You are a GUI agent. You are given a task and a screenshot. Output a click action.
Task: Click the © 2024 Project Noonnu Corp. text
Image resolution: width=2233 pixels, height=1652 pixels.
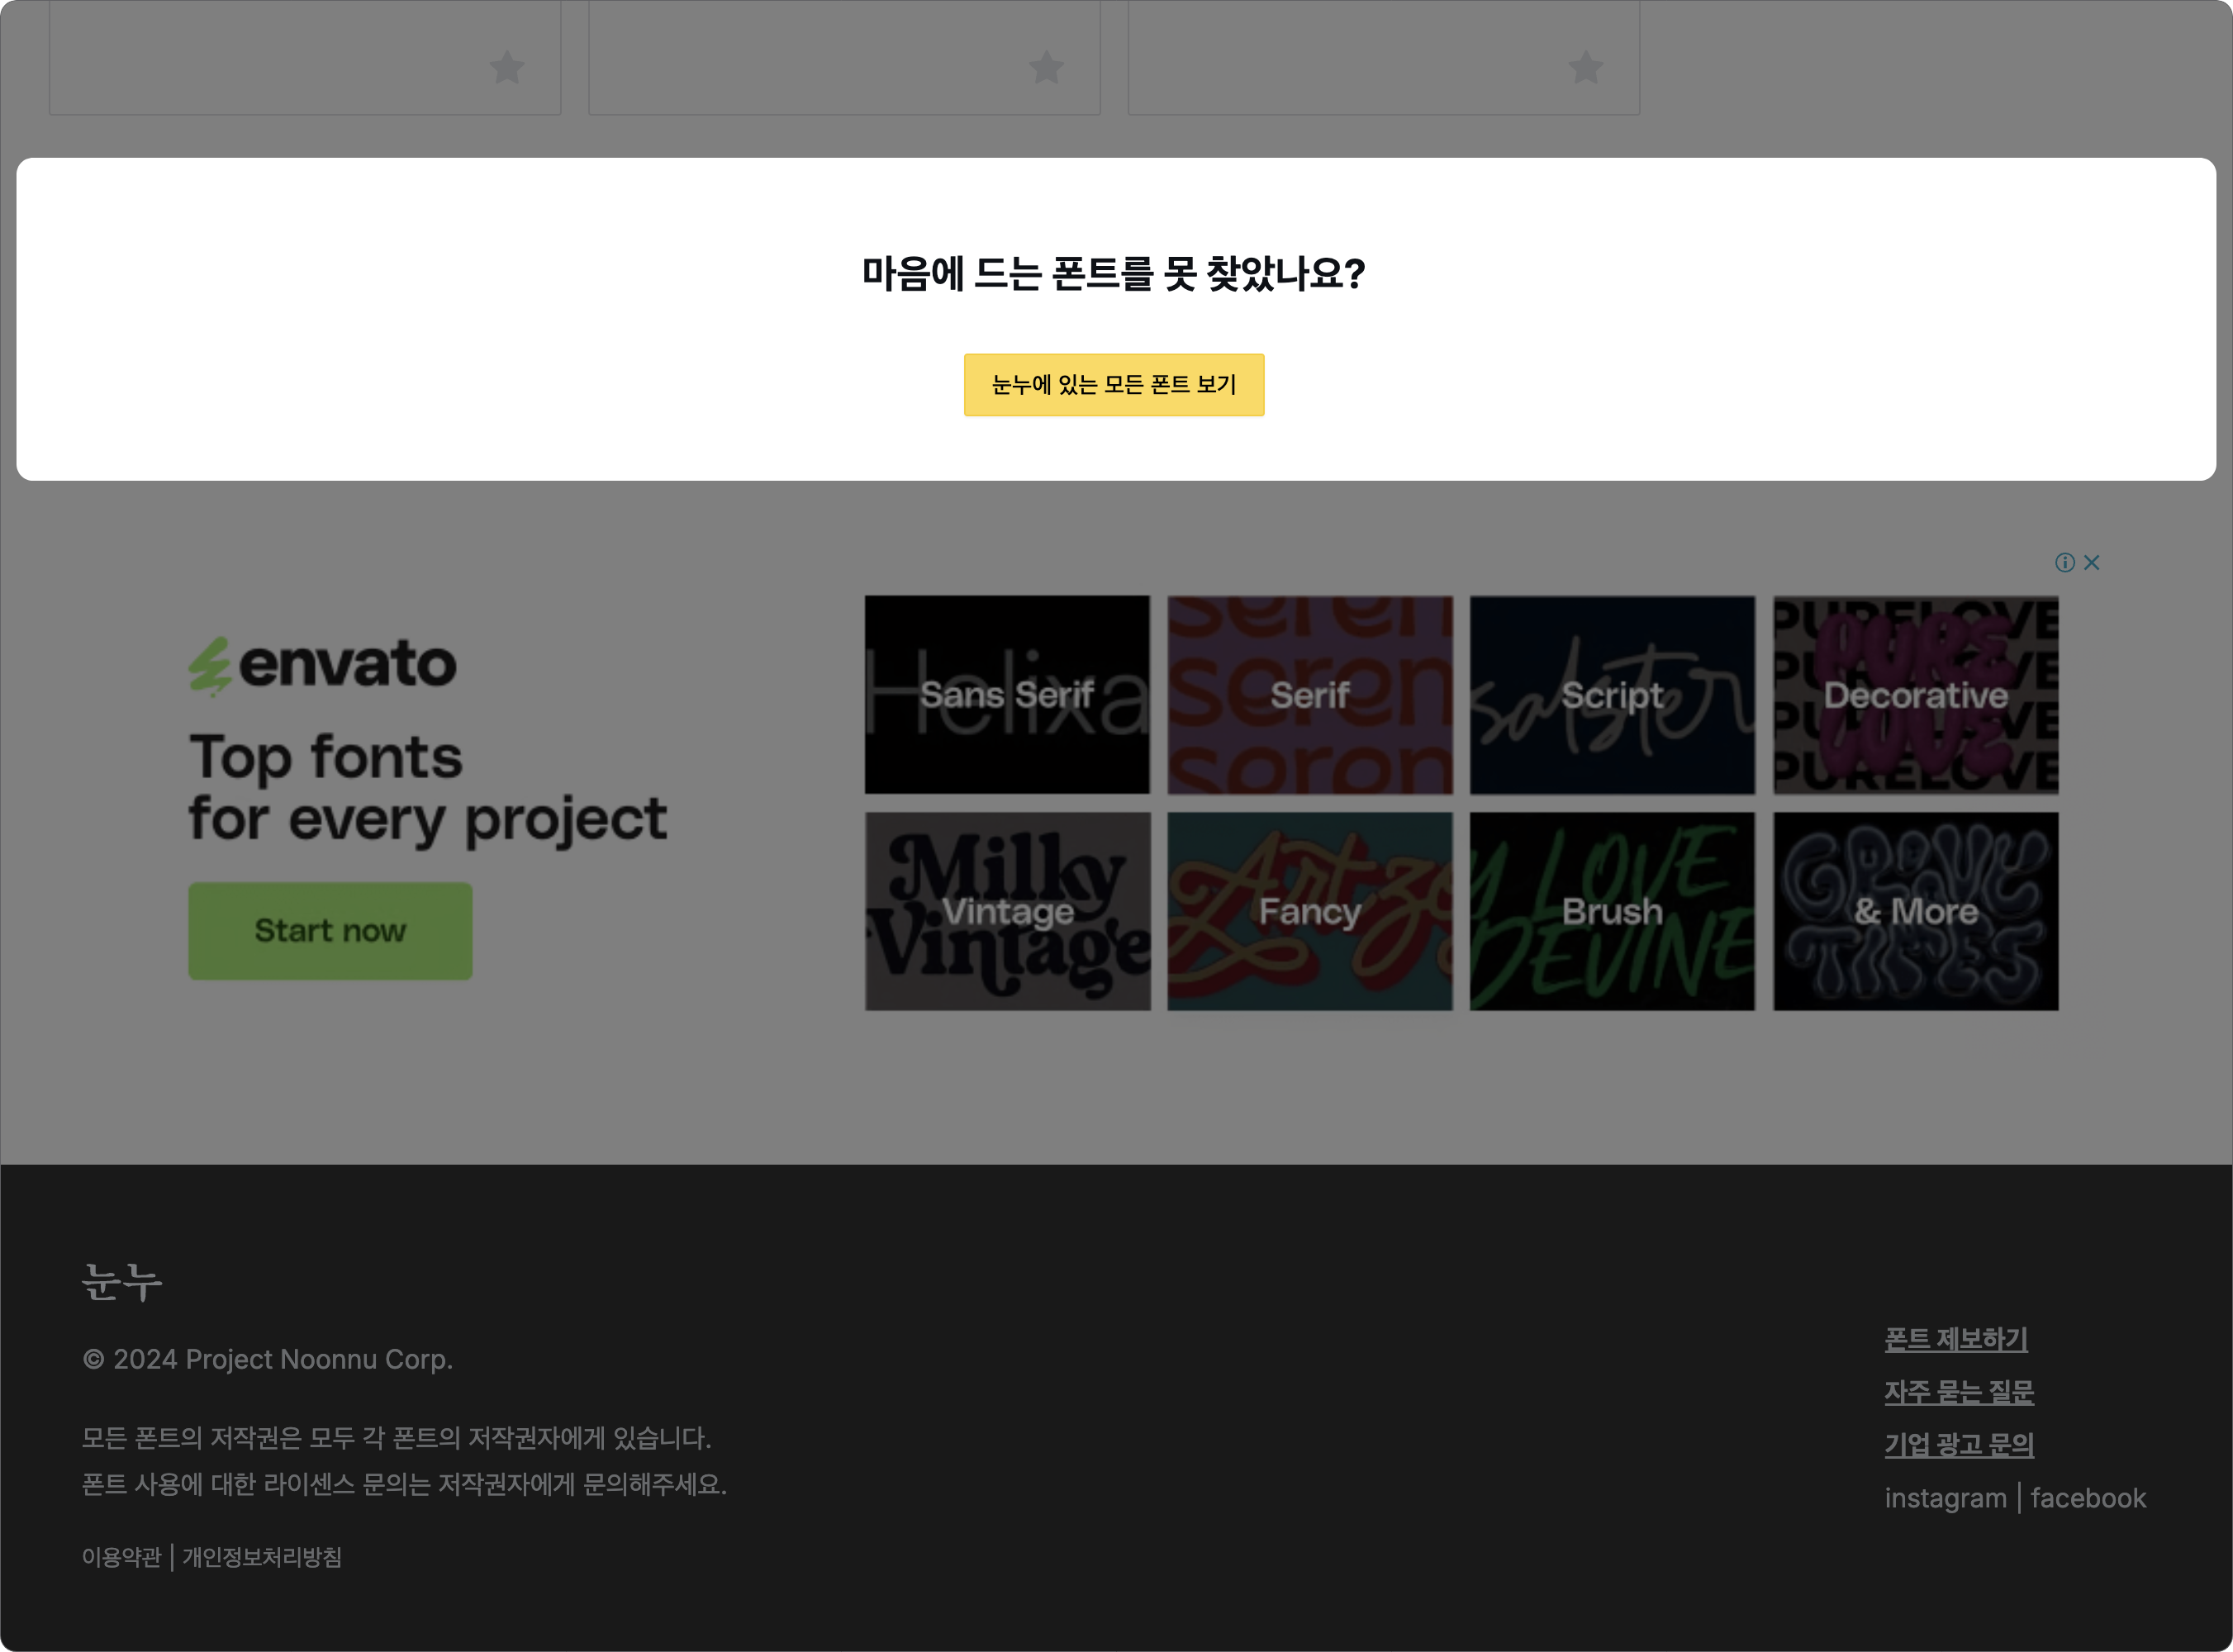coord(267,1360)
